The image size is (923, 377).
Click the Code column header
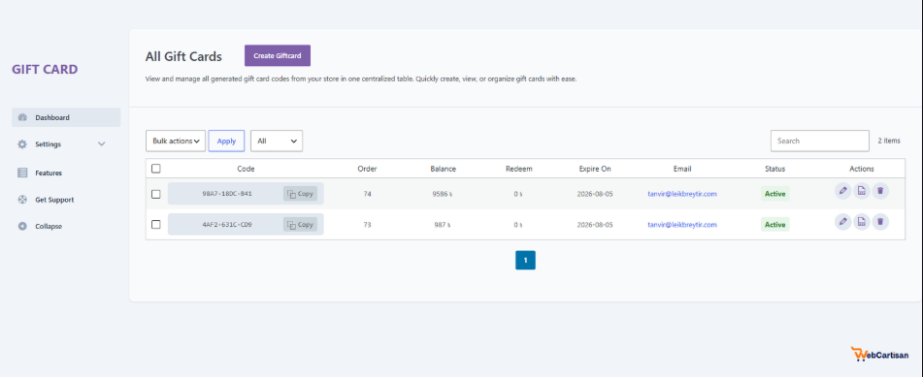[247, 169]
